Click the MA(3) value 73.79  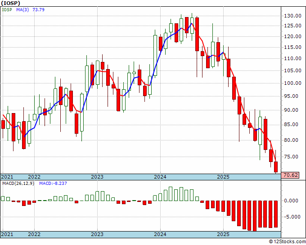(38, 9)
